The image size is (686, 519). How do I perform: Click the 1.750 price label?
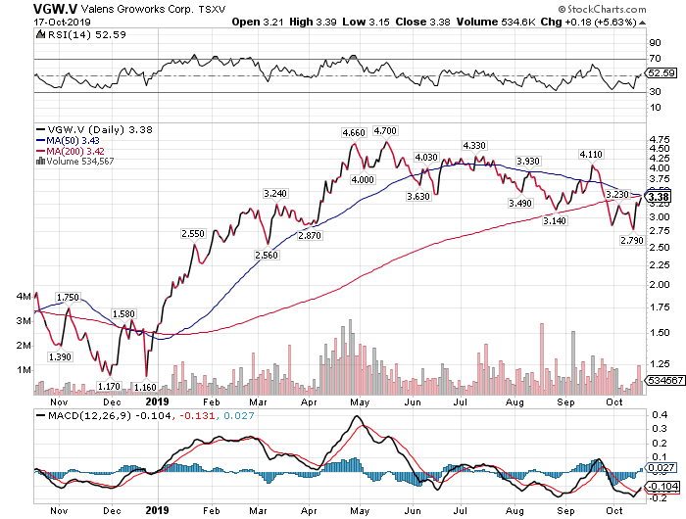pyautogui.click(x=68, y=298)
